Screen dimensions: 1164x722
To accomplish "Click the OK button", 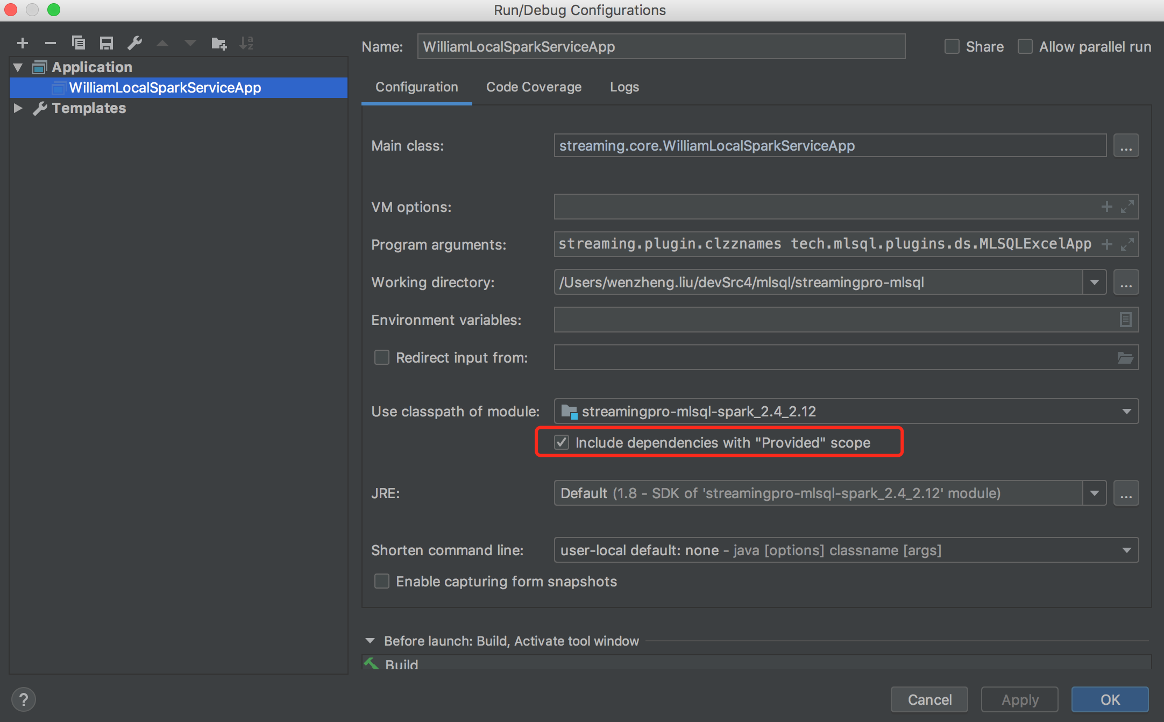I will (x=1110, y=699).
